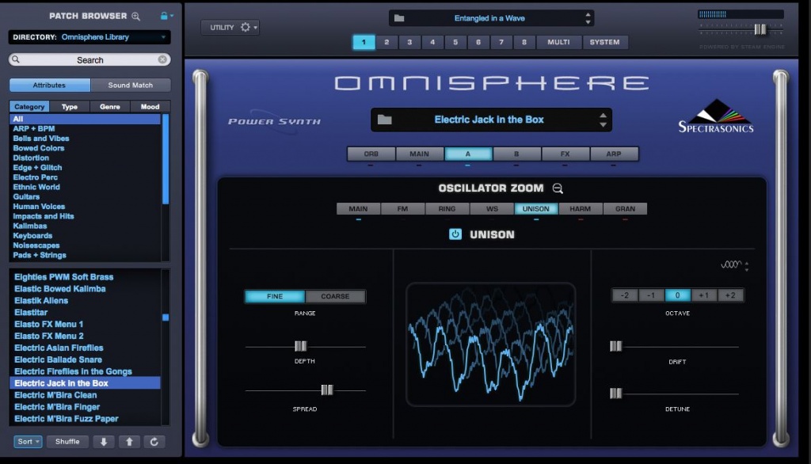The height and width of the screenshot is (464, 811).
Task: Open the FX page
Action: (565, 154)
